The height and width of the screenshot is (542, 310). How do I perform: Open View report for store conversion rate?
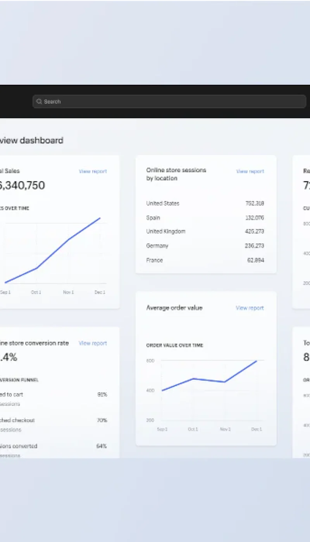pos(93,343)
